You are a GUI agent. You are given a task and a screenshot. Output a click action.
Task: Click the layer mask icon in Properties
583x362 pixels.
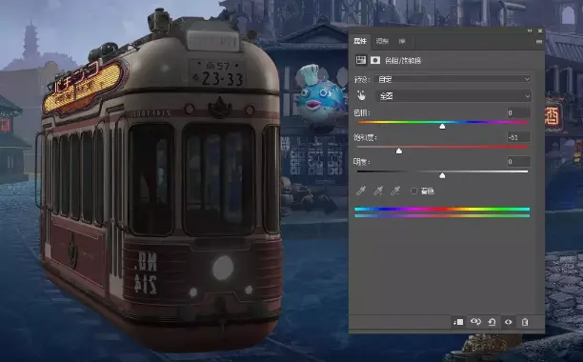click(375, 60)
